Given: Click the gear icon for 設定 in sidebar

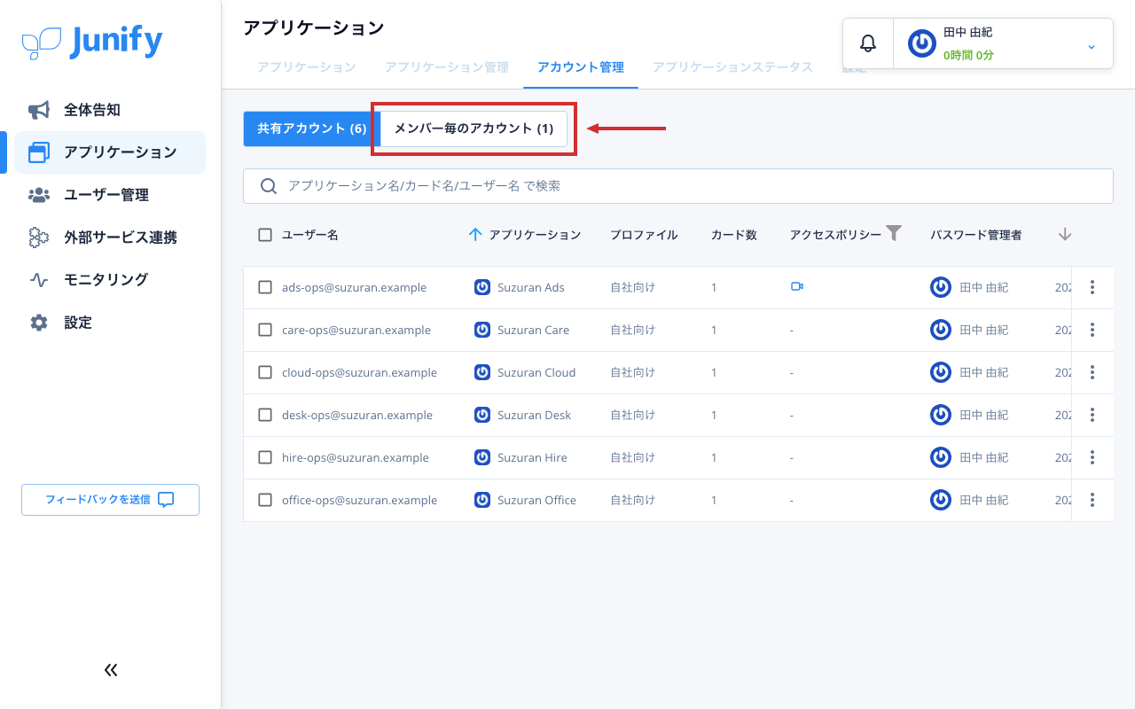Looking at the screenshot, I should (x=38, y=323).
